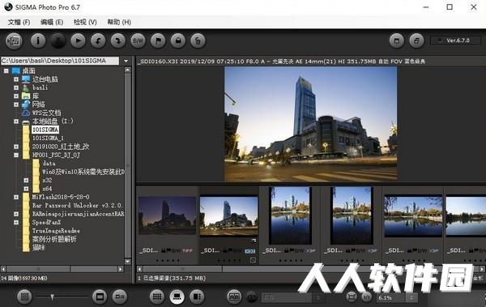Click the fit-to-window zoom button
The image size is (486, 307).
[x=352, y=297]
